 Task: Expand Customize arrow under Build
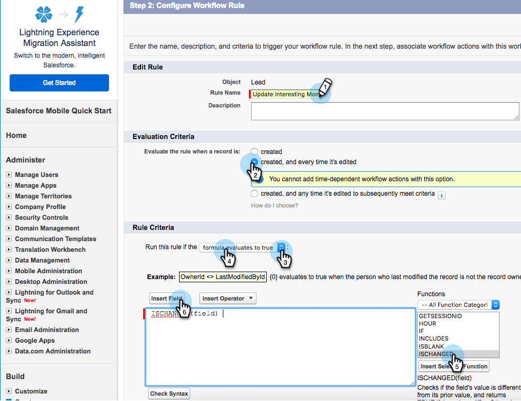pos(9,391)
